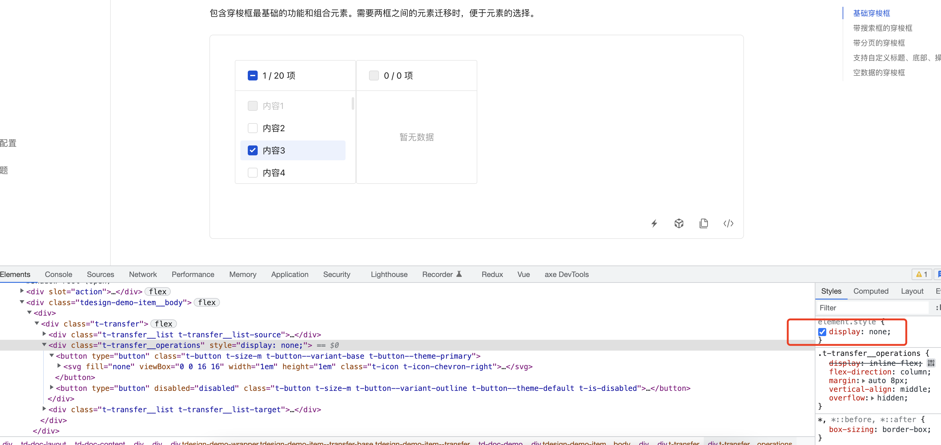
Task: Collapse the t-transfer__operations div node
Action: click(x=45, y=345)
